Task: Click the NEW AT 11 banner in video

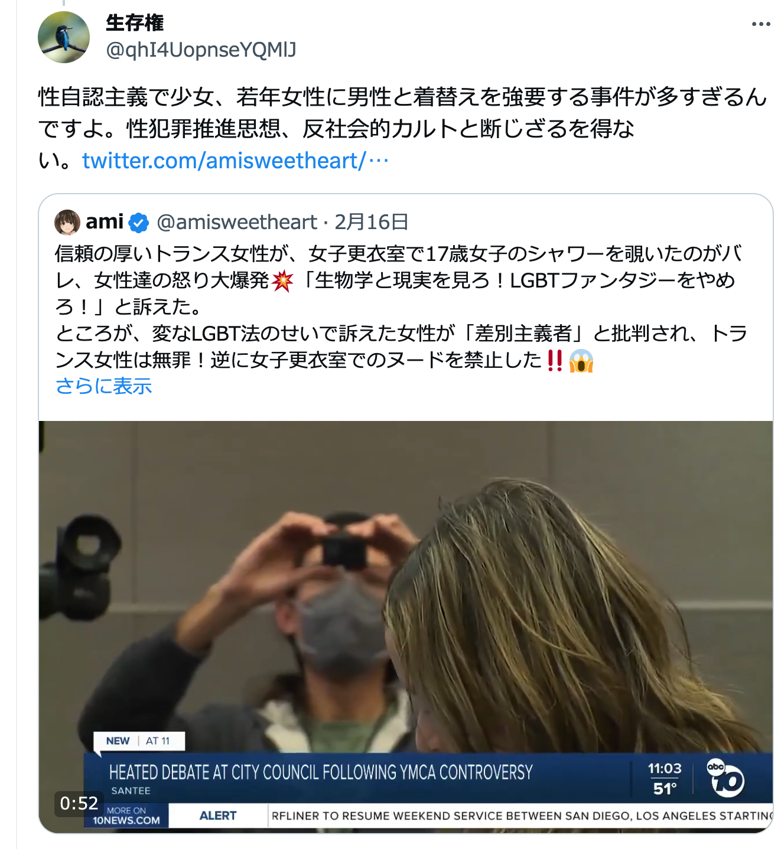Action: coord(139,741)
